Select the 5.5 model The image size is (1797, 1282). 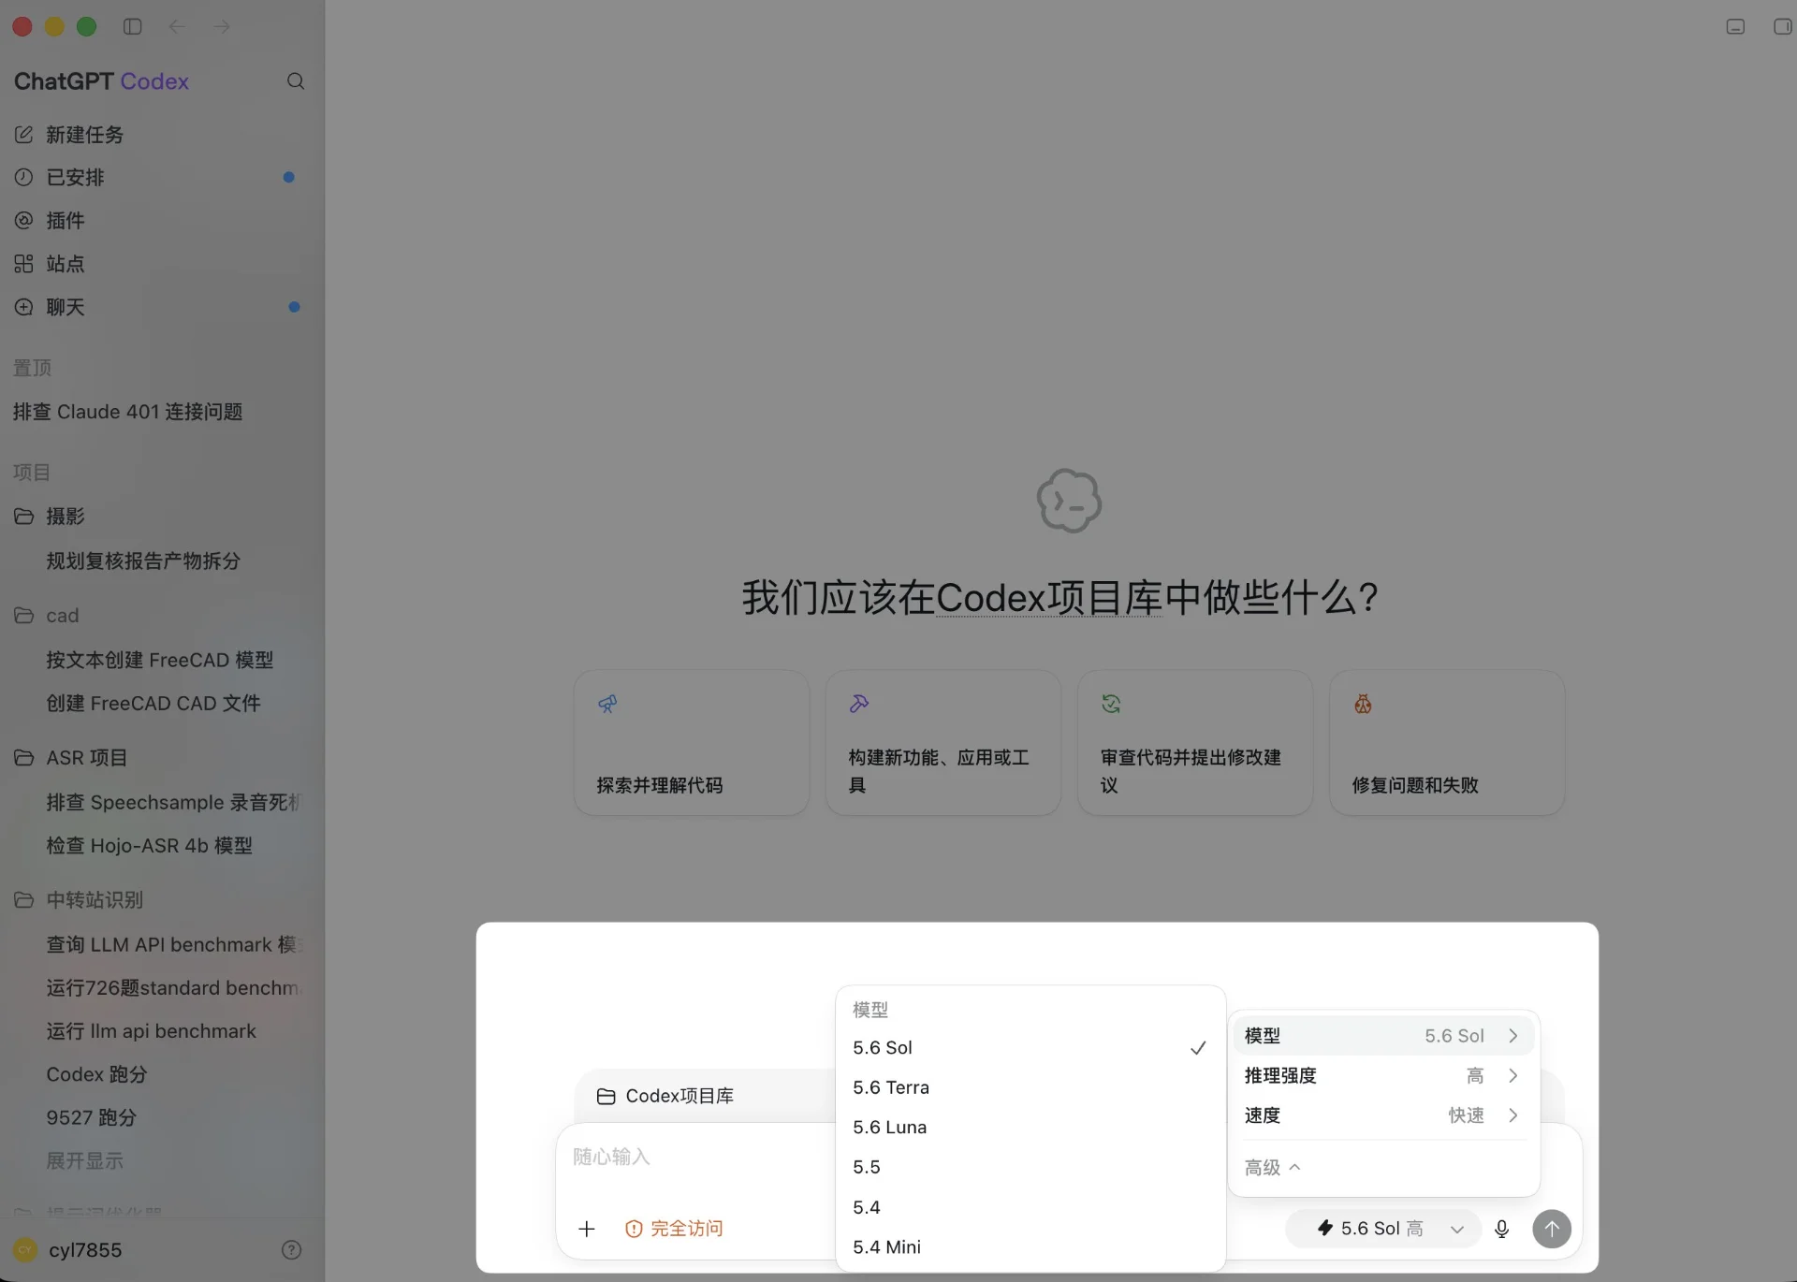pyautogui.click(x=1030, y=1167)
